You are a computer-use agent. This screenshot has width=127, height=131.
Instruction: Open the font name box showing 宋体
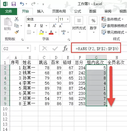(42, 19)
